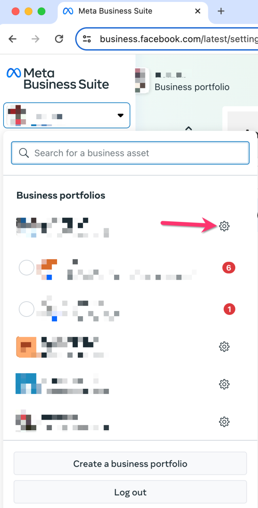
Task: Click the gear icon on the last portfolio
Action: [224, 422]
